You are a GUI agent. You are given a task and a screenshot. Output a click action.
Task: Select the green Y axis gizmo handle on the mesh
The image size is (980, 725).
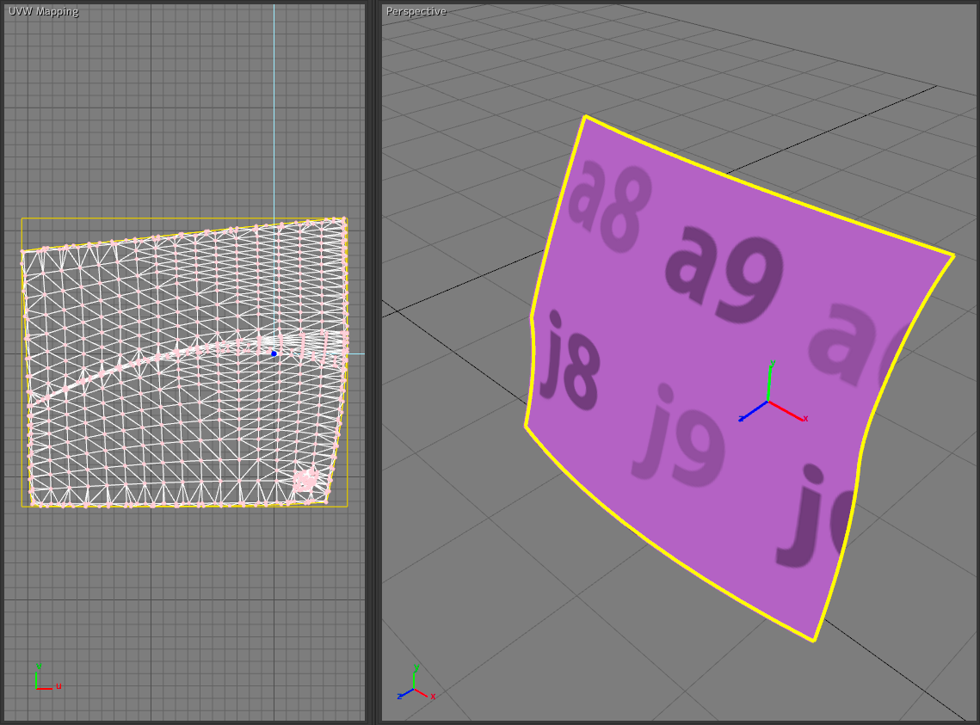pyautogui.click(x=768, y=380)
